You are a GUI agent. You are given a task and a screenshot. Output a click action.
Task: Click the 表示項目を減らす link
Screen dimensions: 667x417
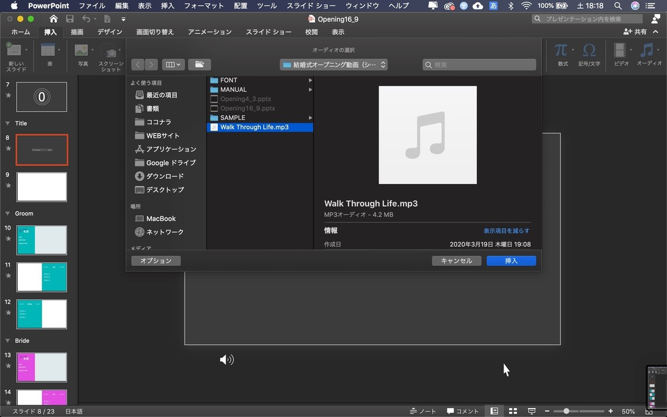pyautogui.click(x=506, y=231)
